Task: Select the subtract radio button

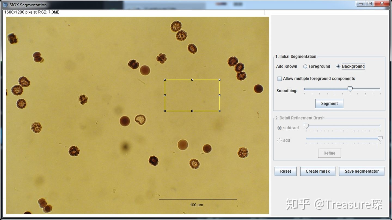Action: (x=280, y=128)
